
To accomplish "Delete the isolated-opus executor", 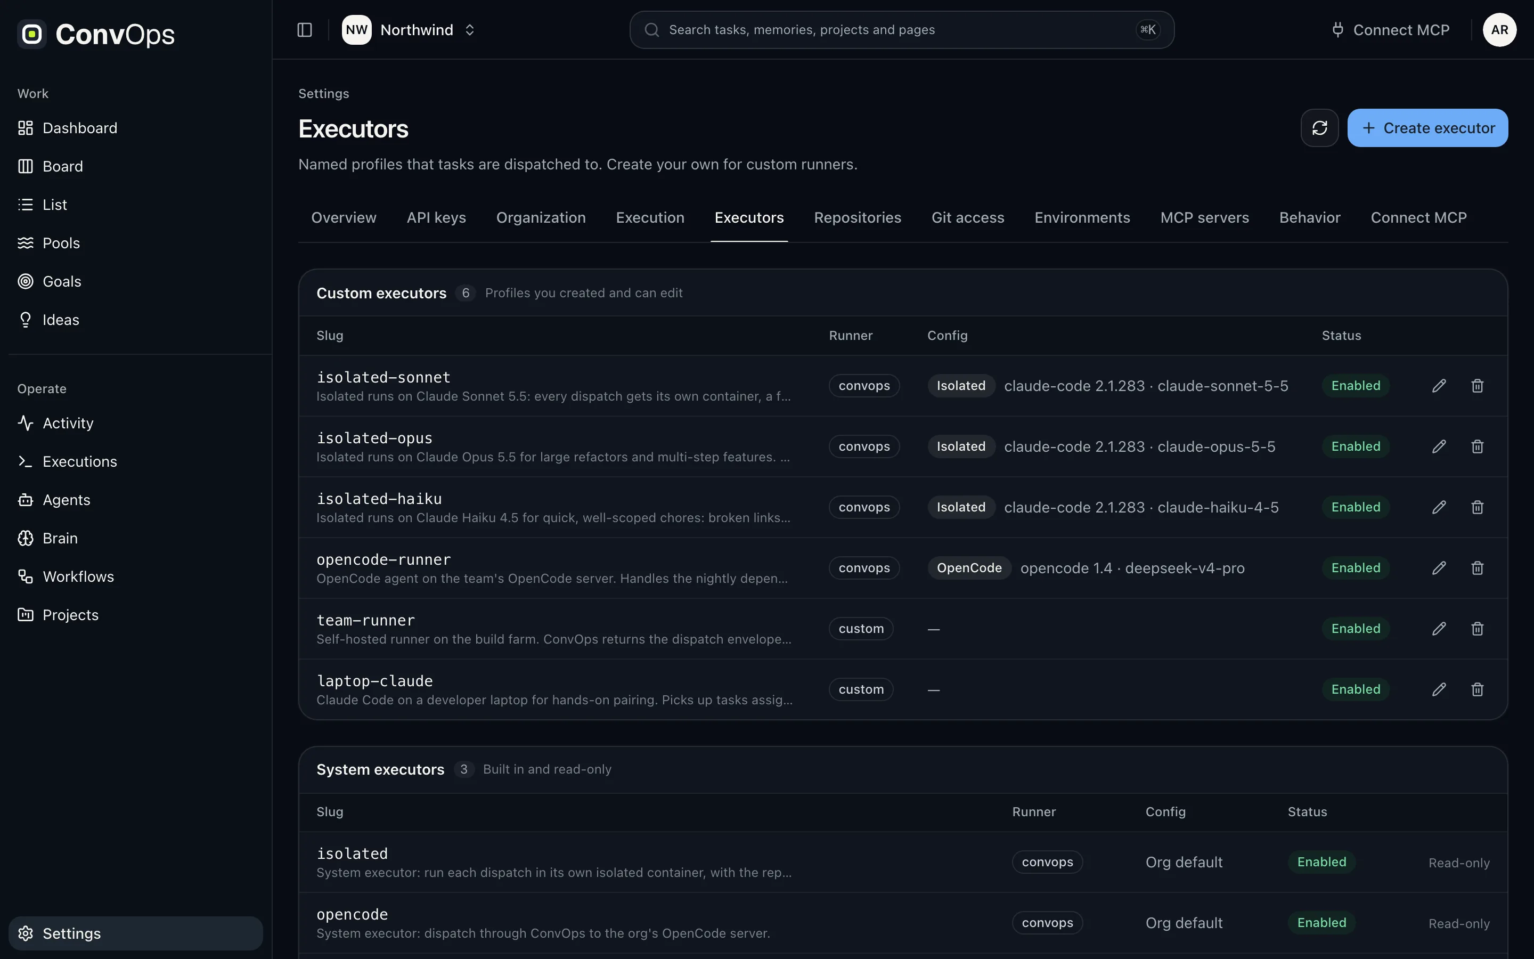I will [1477, 446].
